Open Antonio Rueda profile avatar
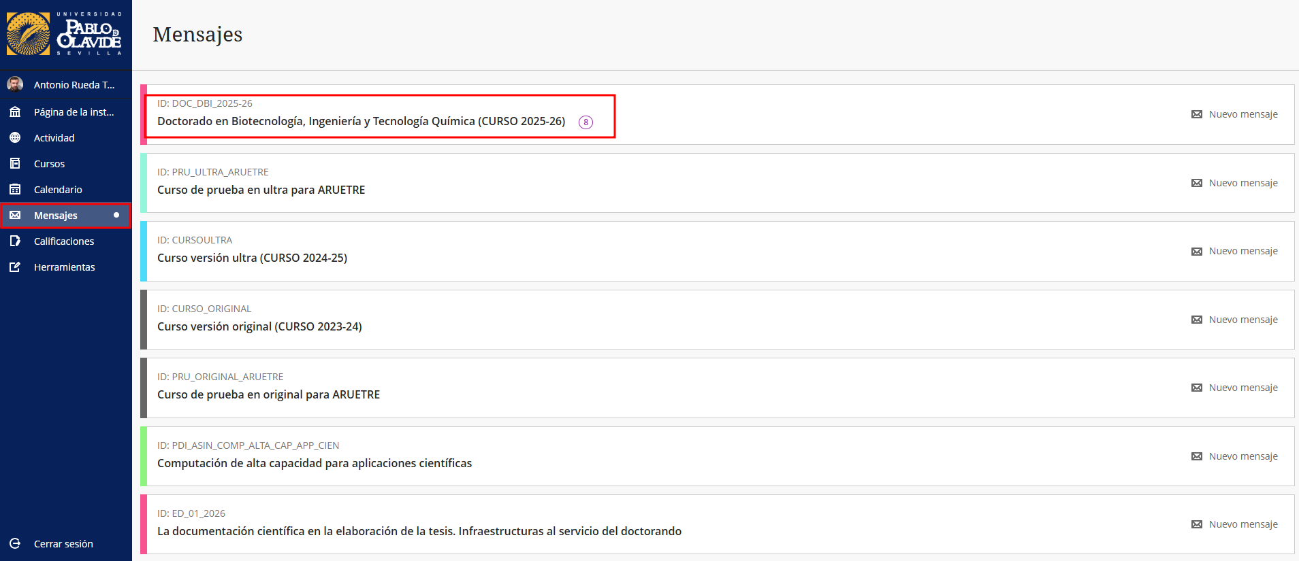This screenshot has height=561, width=1299. click(15, 84)
